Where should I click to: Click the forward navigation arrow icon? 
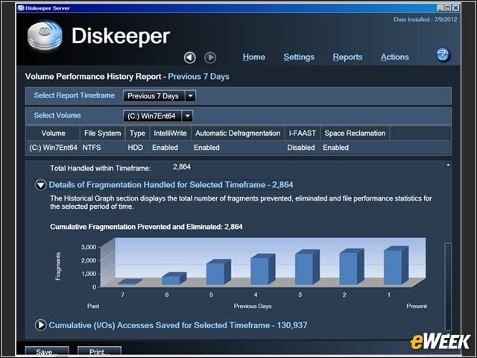coord(210,57)
